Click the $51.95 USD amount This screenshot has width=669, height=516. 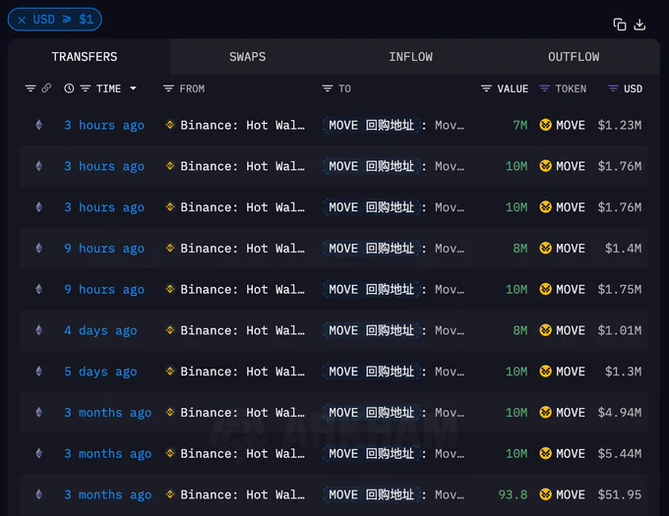coord(620,494)
